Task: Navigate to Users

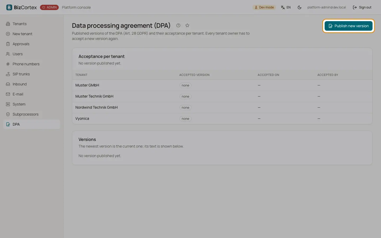Action: [32, 54]
